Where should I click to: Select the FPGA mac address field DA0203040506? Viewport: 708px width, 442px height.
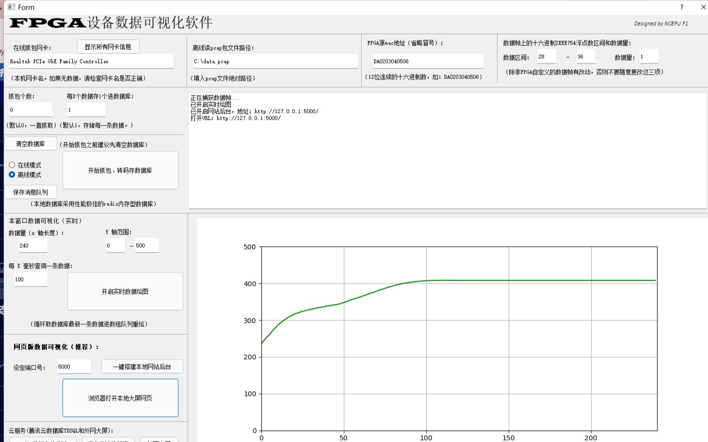(428, 61)
